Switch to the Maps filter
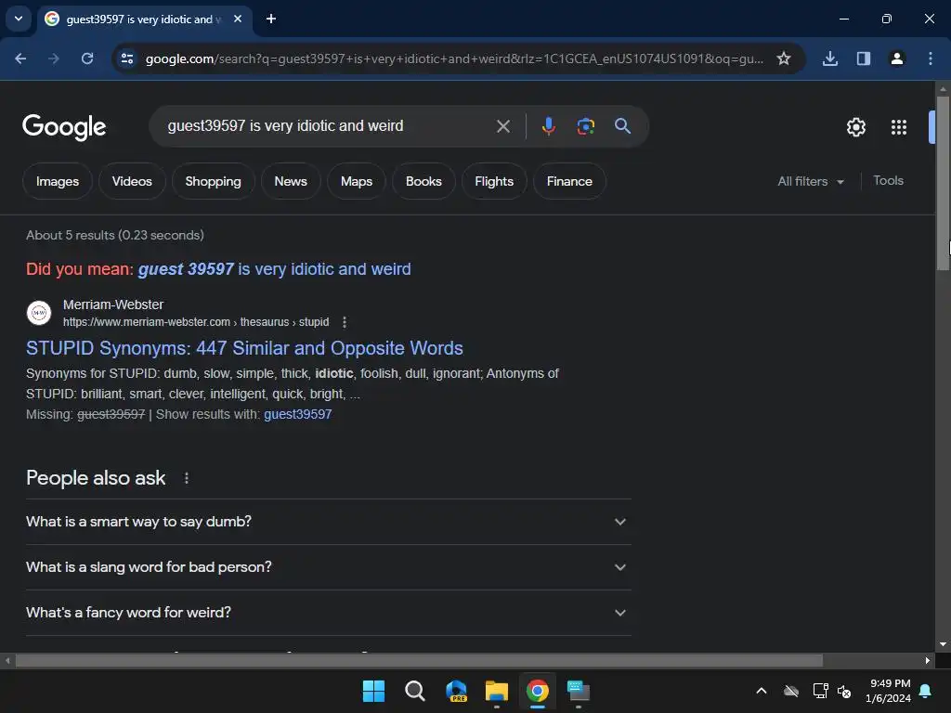 point(357,181)
